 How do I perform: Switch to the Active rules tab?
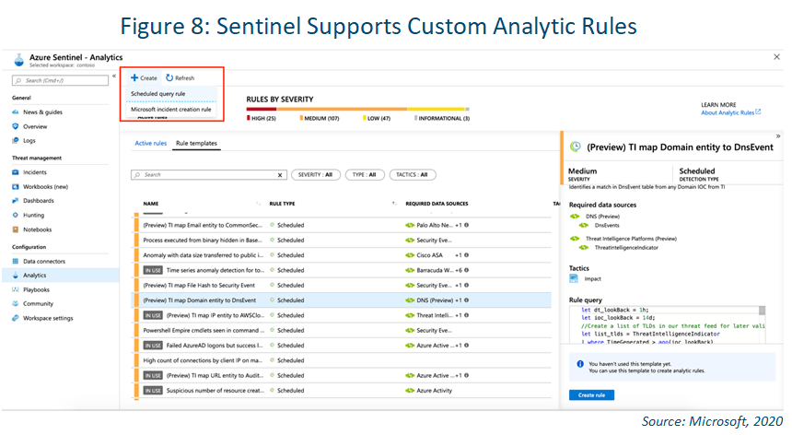click(x=150, y=144)
